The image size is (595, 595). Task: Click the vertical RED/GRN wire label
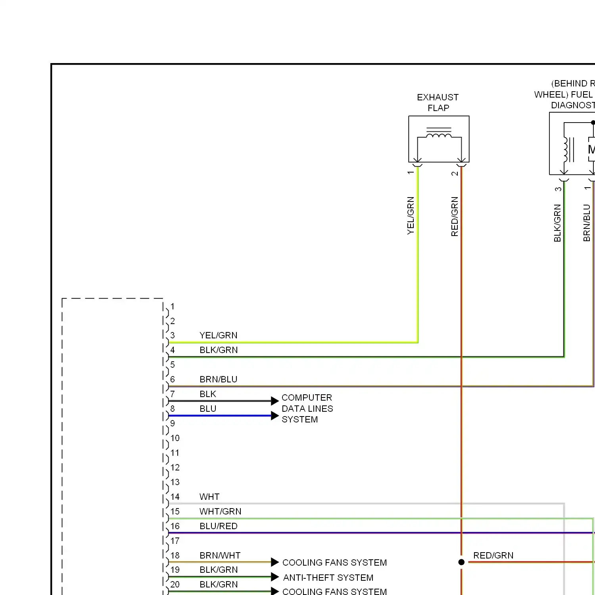[455, 217]
